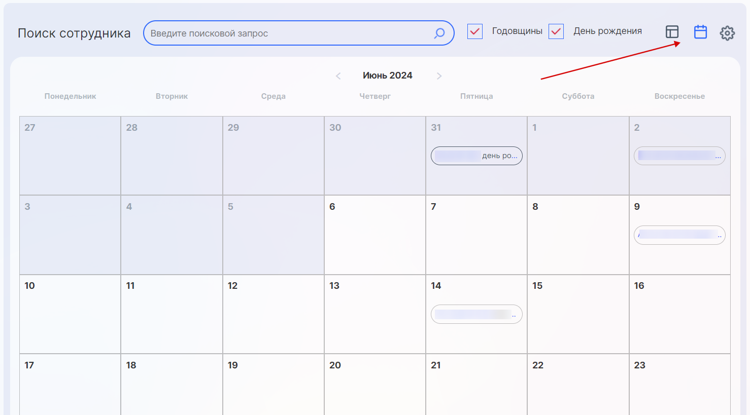Screen dimensions: 750x415
Task: Click the Понедельник column header
Action: coord(70,96)
